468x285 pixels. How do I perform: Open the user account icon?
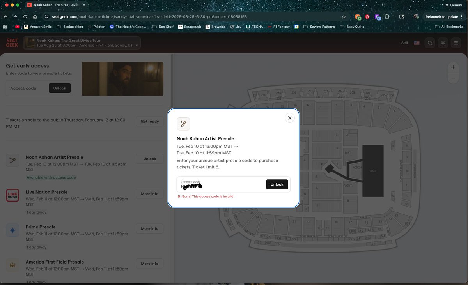click(443, 43)
